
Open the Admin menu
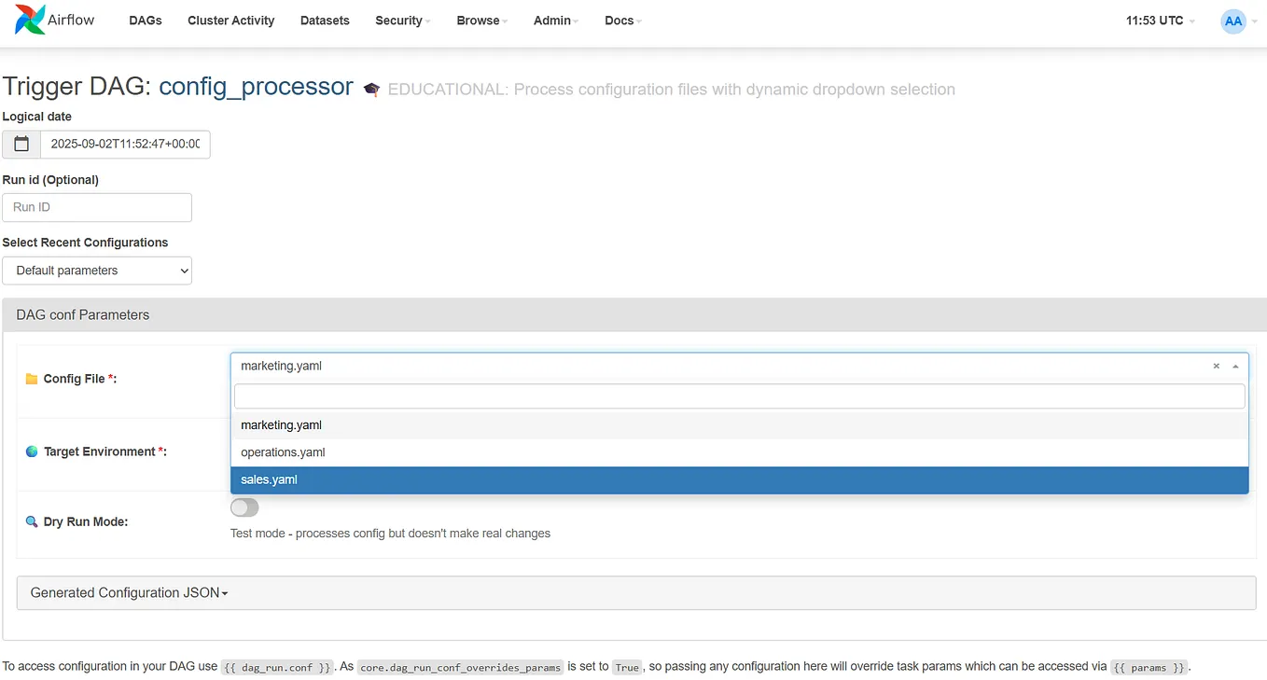(x=555, y=21)
